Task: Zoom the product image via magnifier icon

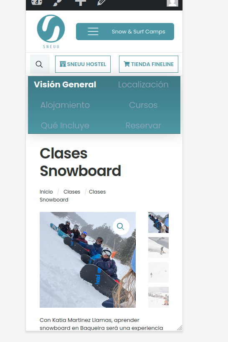Action: [121, 227]
